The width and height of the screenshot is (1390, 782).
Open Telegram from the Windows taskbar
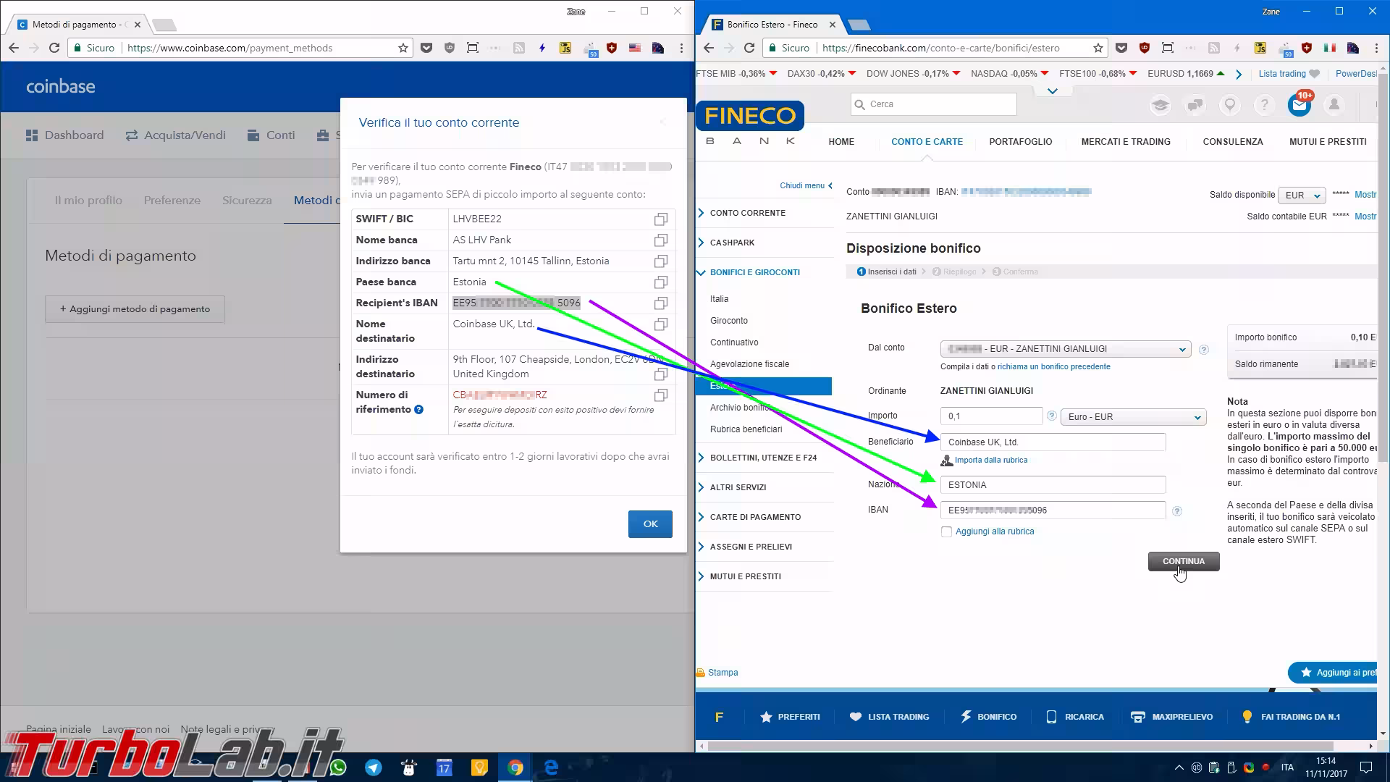pos(374,768)
